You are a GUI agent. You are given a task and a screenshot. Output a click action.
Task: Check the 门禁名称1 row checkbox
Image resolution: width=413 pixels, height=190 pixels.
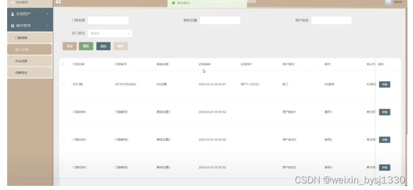pyautogui.click(x=63, y=112)
